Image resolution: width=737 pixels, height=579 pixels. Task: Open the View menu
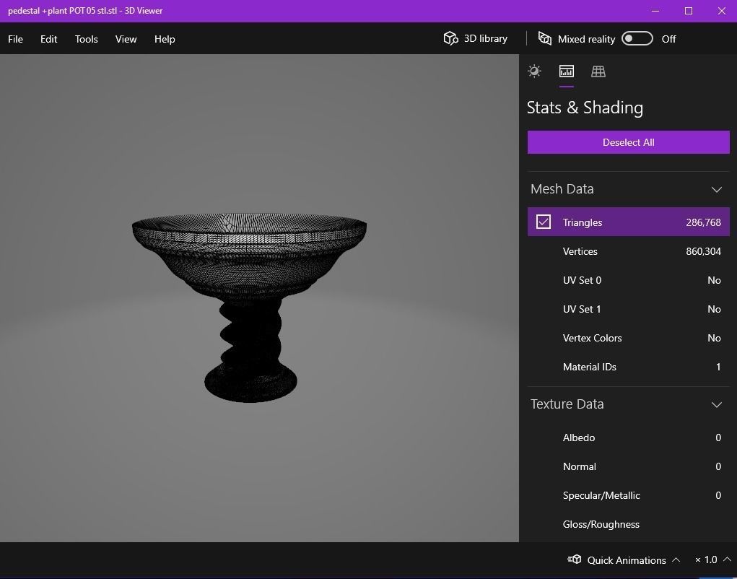pyautogui.click(x=126, y=39)
